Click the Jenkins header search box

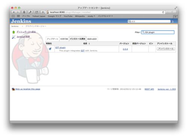[149, 21]
